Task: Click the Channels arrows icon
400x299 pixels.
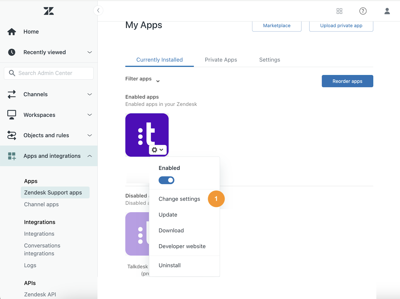Action: (x=12, y=94)
